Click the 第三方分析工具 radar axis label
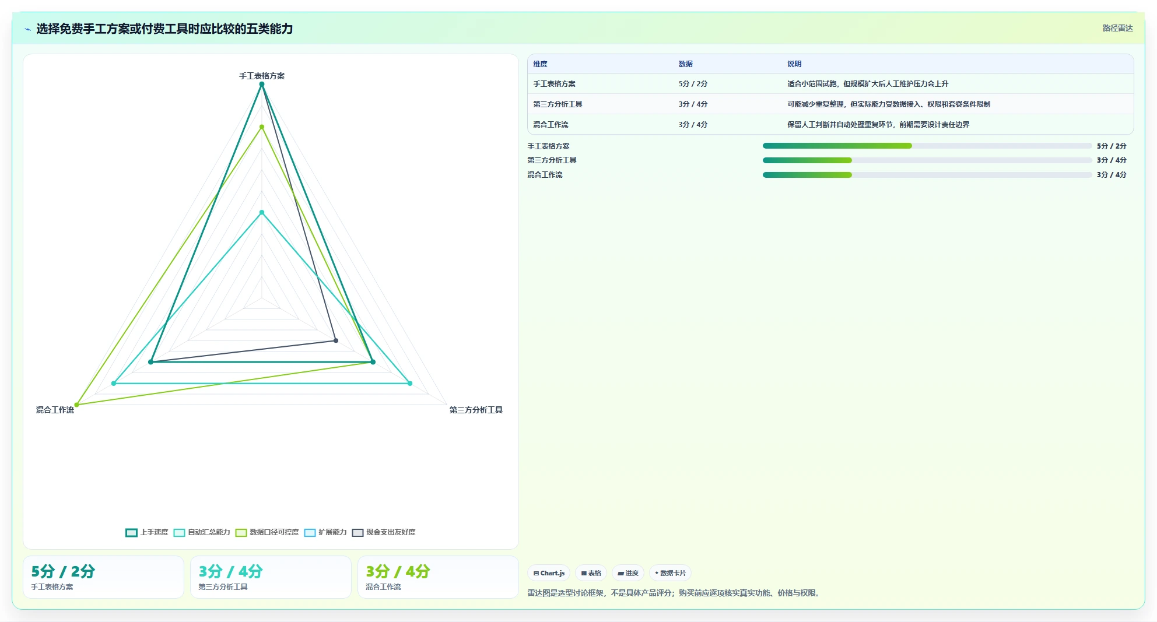The image size is (1157, 622). (476, 410)
